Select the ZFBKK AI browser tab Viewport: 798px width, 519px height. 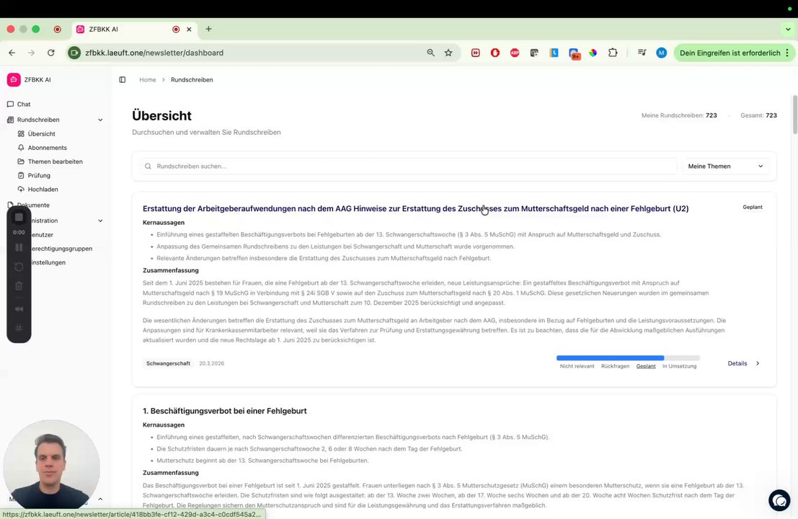click(x=136, y=30)
